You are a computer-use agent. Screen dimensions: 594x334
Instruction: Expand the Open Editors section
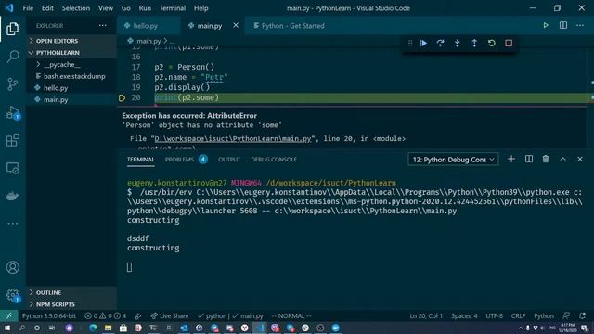point(71,41)
